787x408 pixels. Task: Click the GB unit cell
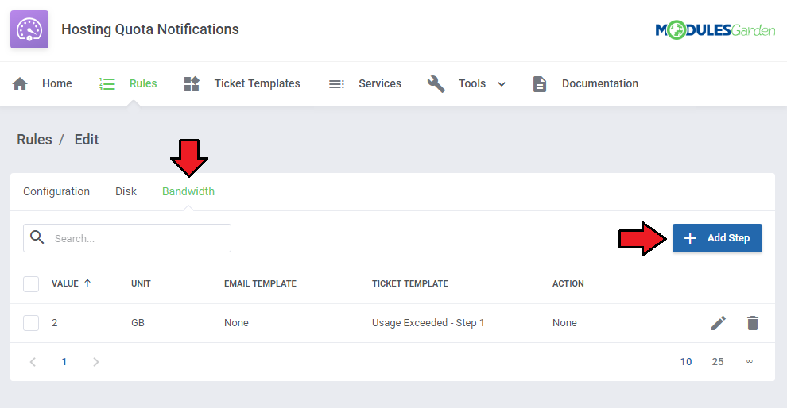(x=138, y=323)
